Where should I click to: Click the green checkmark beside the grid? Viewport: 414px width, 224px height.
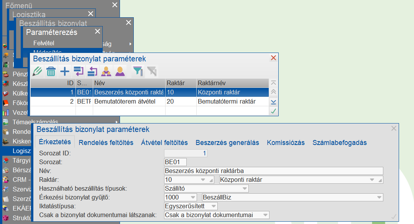pos(274,111)
